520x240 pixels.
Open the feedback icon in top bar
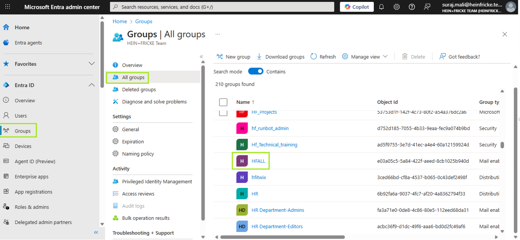[x=427, y=7]
